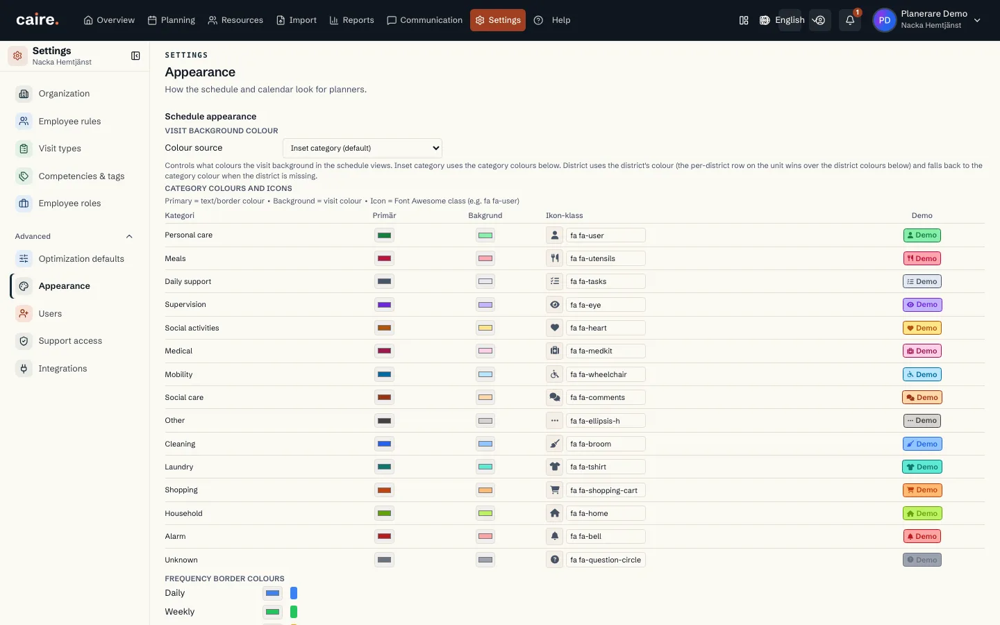Open Cleaning primary colour swatch
The image size is (1000, 625).
pyautogui.click(x=384, y=444)
